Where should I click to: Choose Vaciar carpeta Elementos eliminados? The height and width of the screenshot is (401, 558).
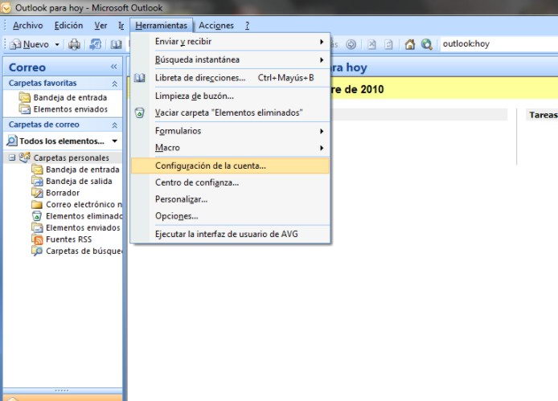point(230,113)
